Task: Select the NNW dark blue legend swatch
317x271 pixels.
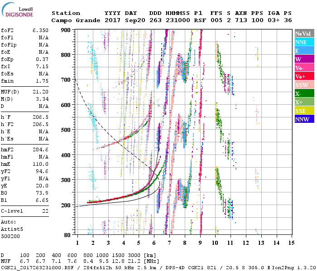Action: [304, 119]
